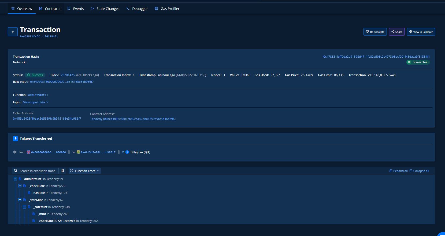445x236 pixels.
Task: Click the token transfer arrow icon
Action: coord(14,152)
